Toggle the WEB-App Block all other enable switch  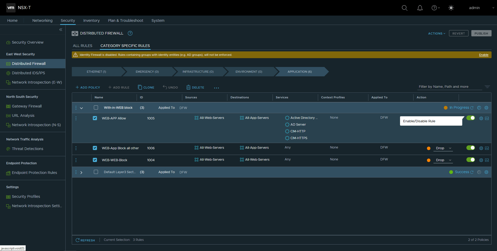tap(471, 148)
